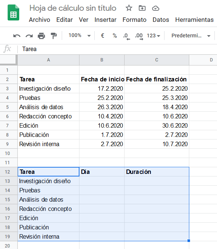The width and height of the screenshot is (217, 249).
Task: Select the 'Fecha de inicio' header cell
Action: pyautogui.click(x=102, y=79)
